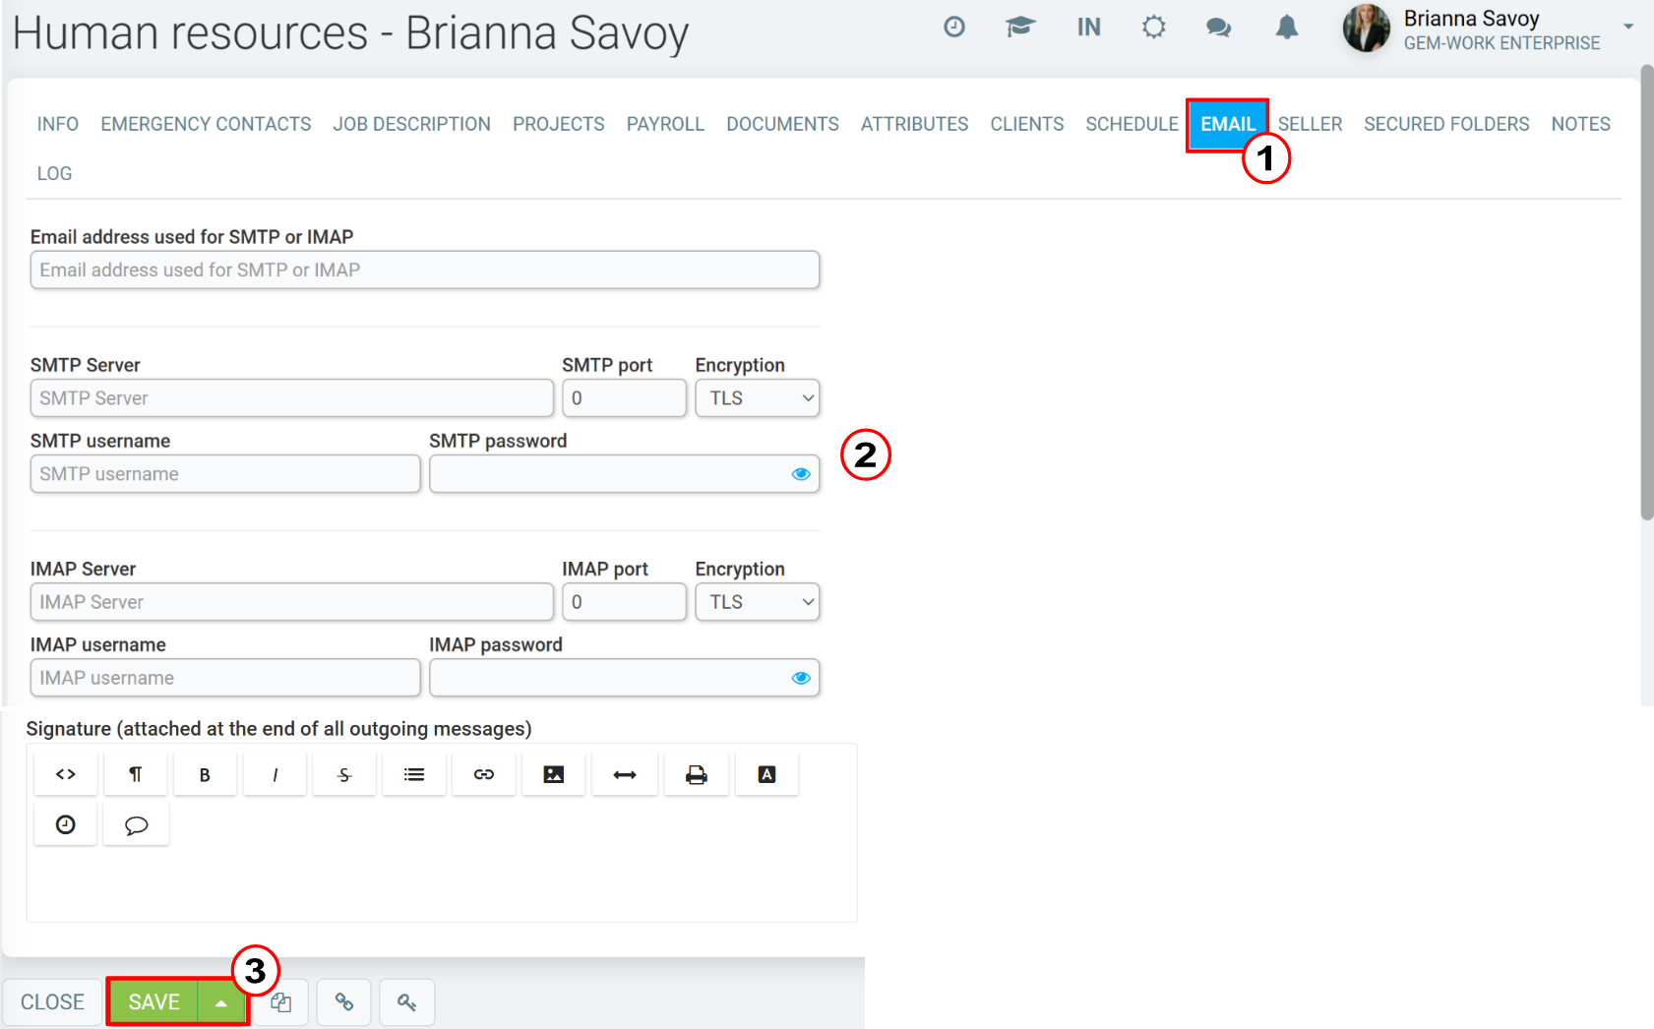Image resolution: width=1654 pixels, height=1029 pixels.
Task: Focus the IMAP Server field
Action: click(x=292, y=602)
